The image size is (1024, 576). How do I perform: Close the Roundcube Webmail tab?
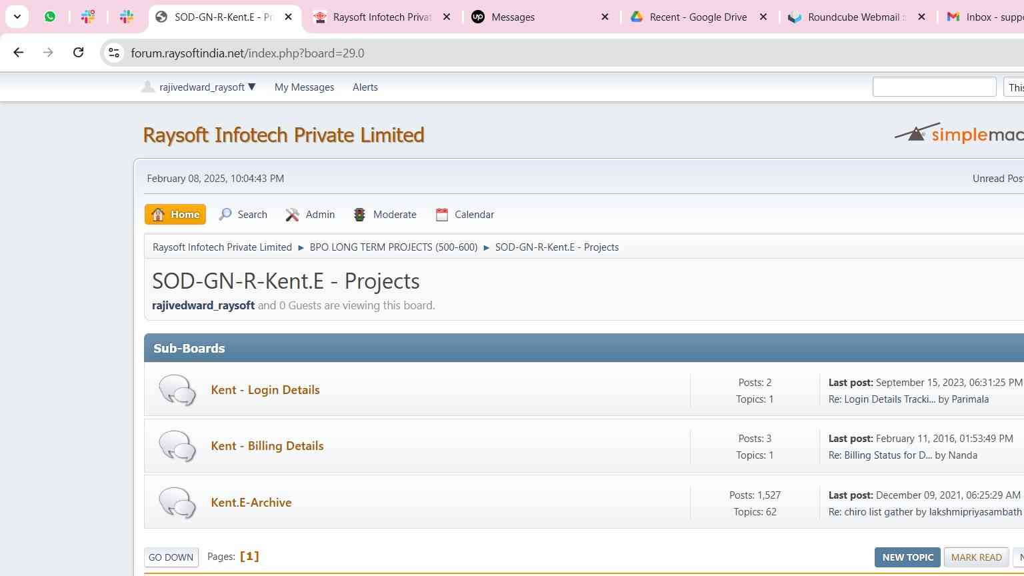pyautogui.click(x=921, y=17)
